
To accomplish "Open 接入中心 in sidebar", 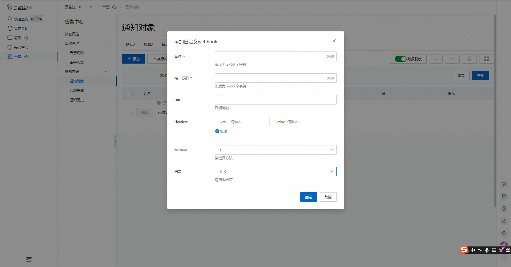I will pos(18,47).
